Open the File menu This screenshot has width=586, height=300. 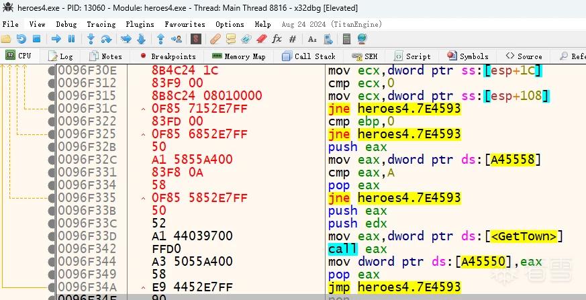(x=11, y=24)
